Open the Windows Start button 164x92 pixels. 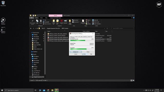(2, 90)
